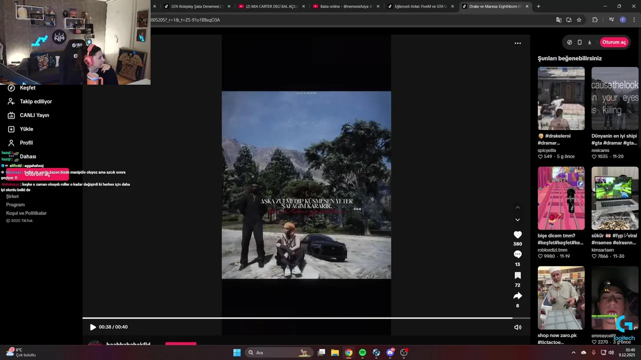The image size is (641, 360).
Task: Share the video with arrow icon
Action: [x=518, y=295]
